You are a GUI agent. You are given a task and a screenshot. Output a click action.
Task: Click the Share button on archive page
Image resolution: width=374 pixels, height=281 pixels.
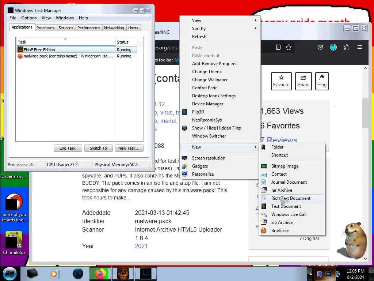coord(303,81)
